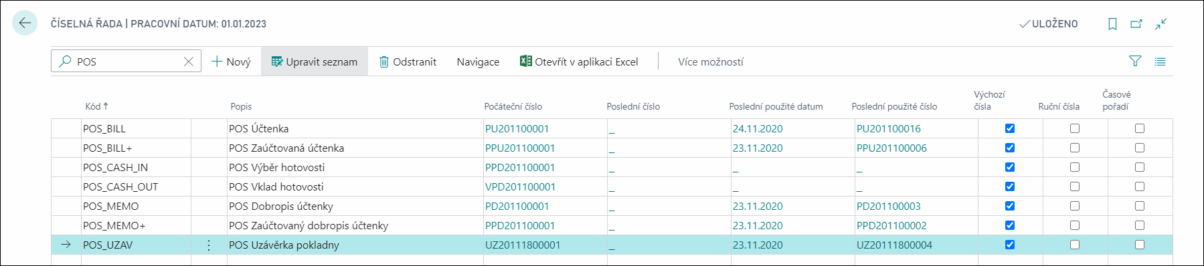Open row menu for POS_UZAV
This screenshot has height=266, width=1204.
coord(209,245)
